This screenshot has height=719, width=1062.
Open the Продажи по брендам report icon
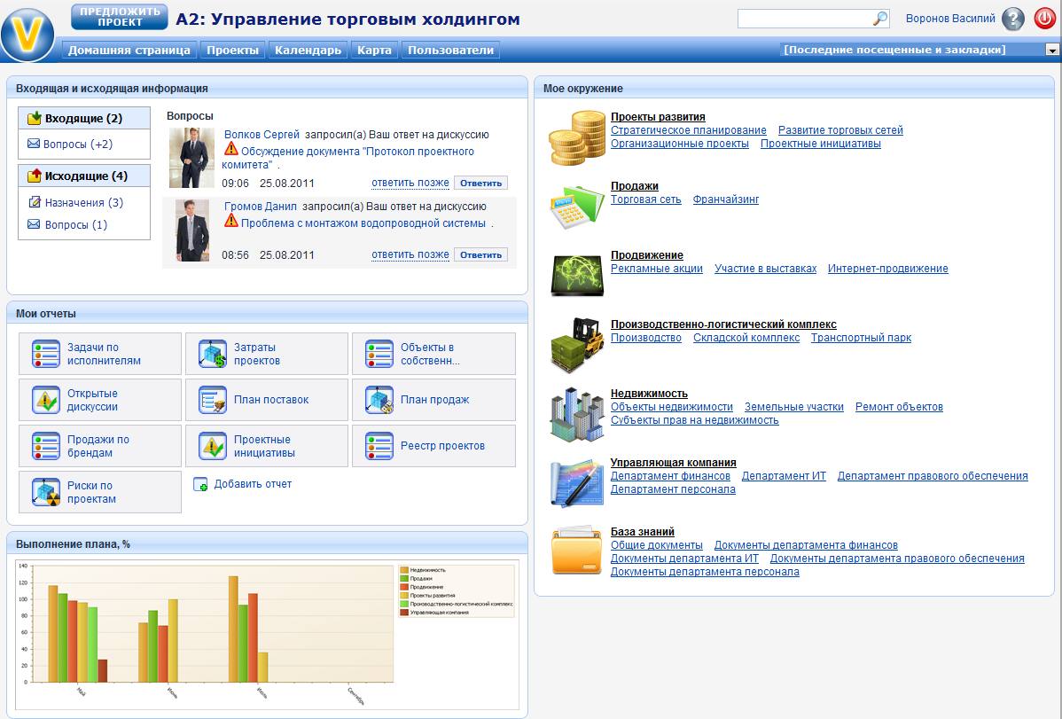click(x=46, y=446)
